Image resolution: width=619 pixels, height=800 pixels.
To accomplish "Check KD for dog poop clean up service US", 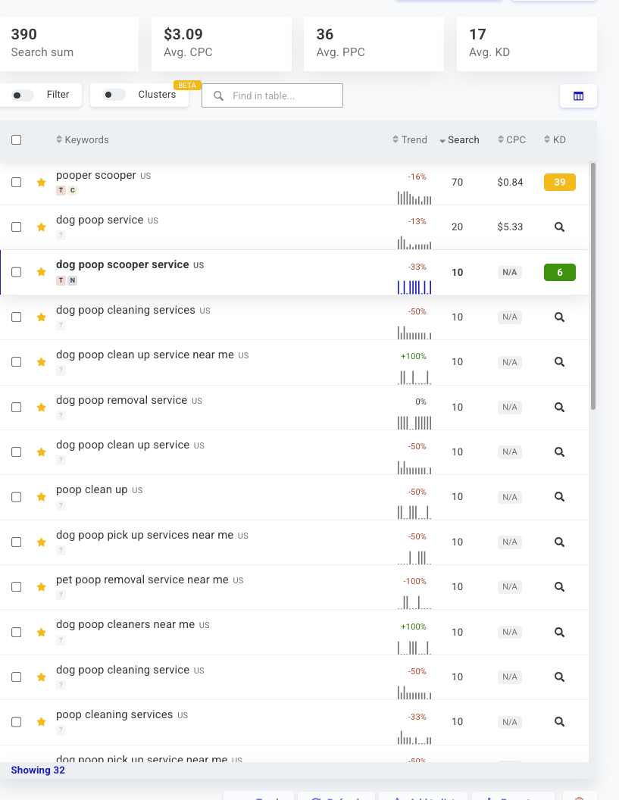I will pos(559,452).
